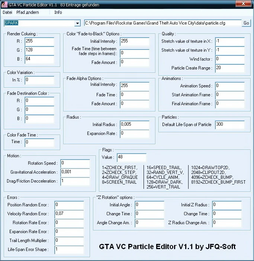The height and width of the screenshot is (261, 254).
Task: Click the Rotation Rate Error field
Action: tap(69, 223)
